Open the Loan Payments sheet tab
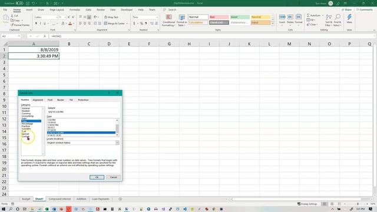 pyautogui.click(x=101, y=199)
